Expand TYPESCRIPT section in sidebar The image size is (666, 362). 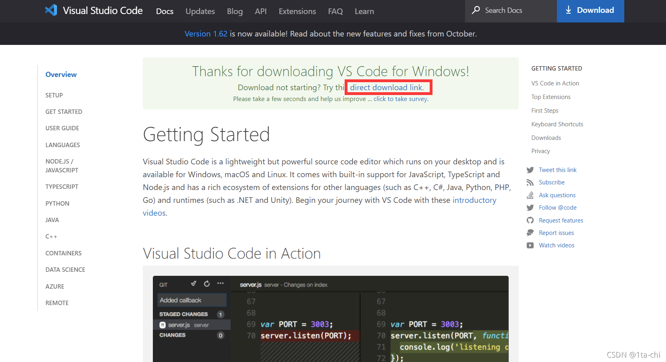click(x=62, y=187)
